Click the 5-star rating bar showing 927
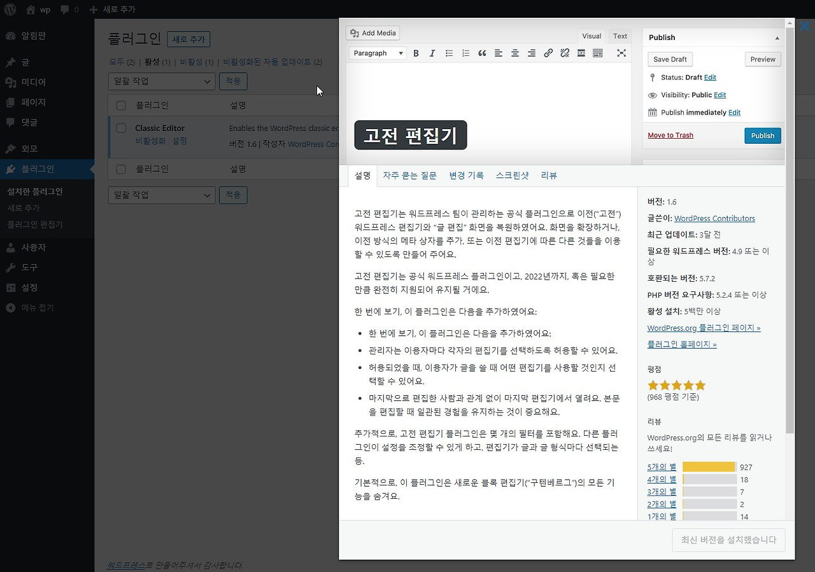 (x=709, y=467)
